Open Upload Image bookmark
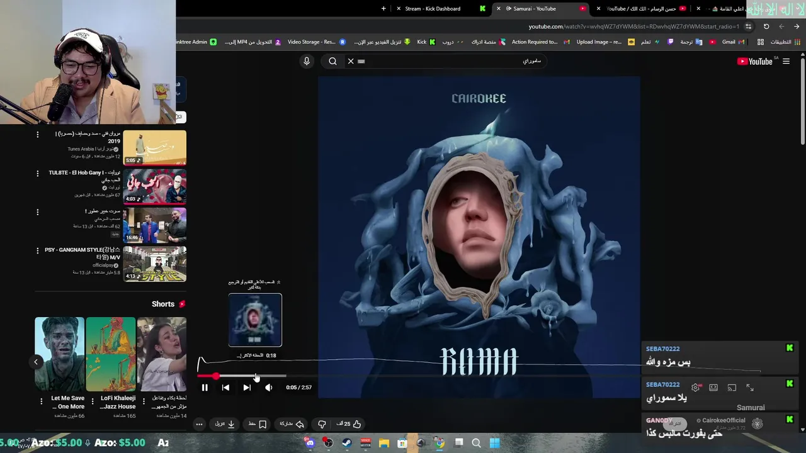 (605, 42)
